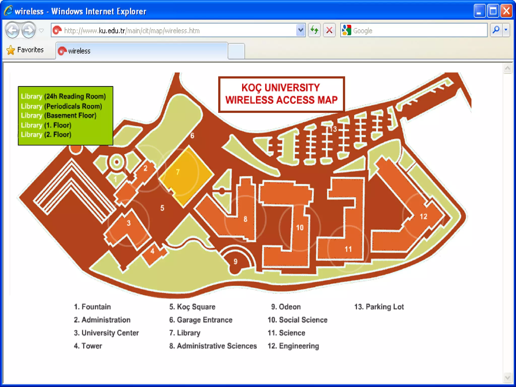Click the red Stop loading icon
Viewport: 516px width, 387px height.
click(x=329, y=30)
